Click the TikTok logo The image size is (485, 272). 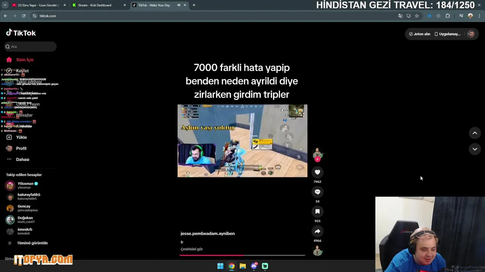click(21, 33)
